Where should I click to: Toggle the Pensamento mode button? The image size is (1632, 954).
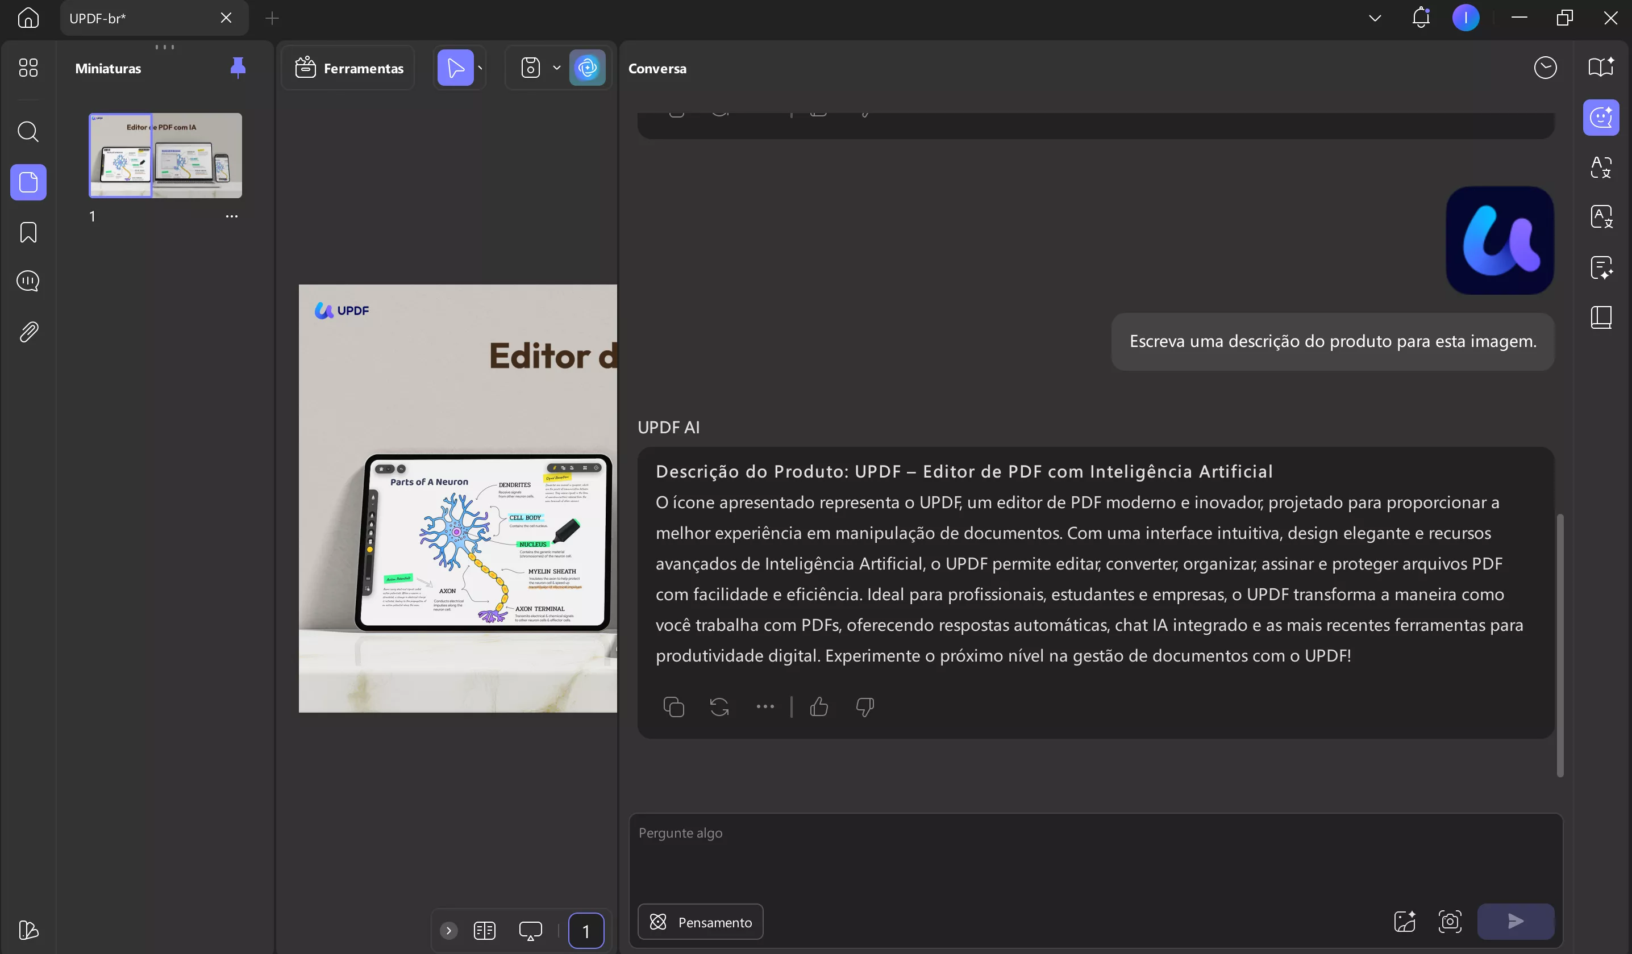700,922
